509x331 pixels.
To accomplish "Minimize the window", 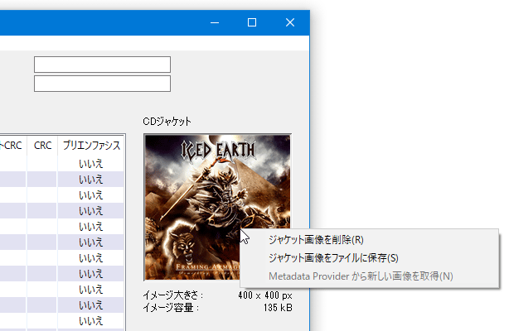I will click(x=215, y=22).
